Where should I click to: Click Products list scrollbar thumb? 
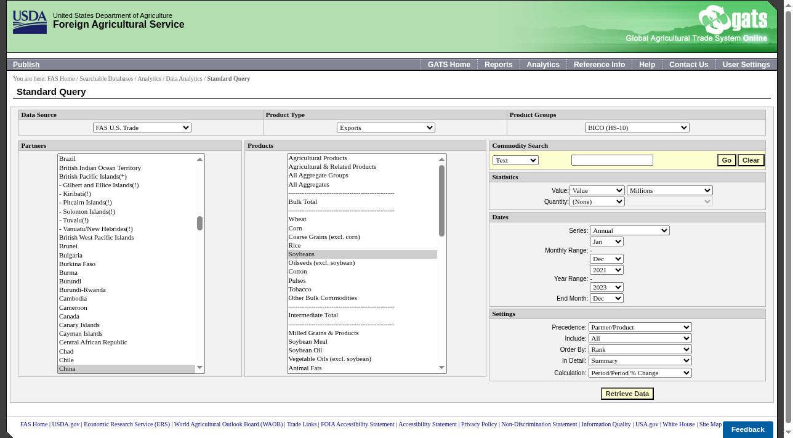441,201
